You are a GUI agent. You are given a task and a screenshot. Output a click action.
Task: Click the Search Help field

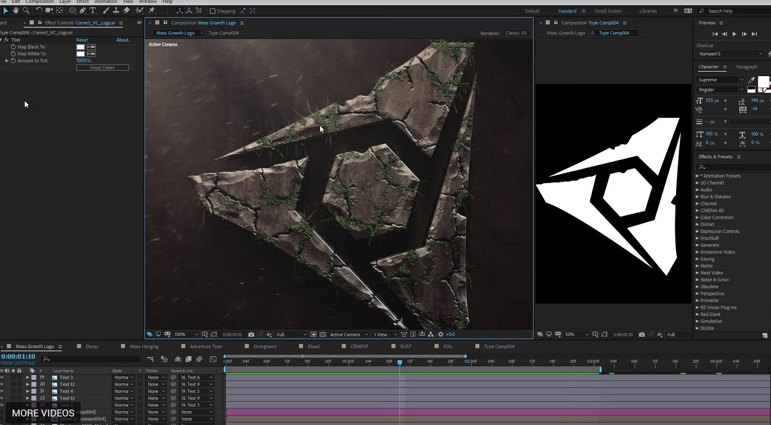(734, 11)
